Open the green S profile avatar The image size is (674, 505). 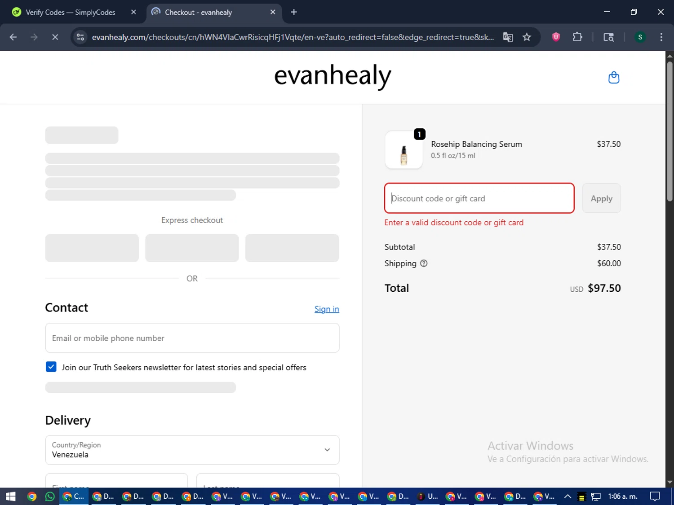[x=640, y=37]
